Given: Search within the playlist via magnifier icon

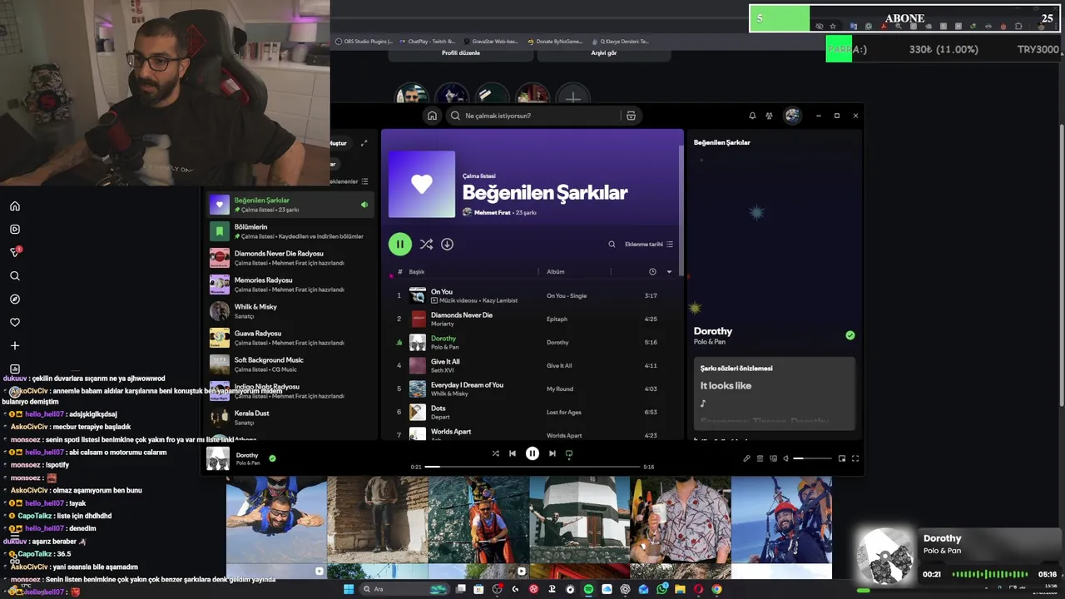Looking at the screenshot, I should [x=612, y=245].
